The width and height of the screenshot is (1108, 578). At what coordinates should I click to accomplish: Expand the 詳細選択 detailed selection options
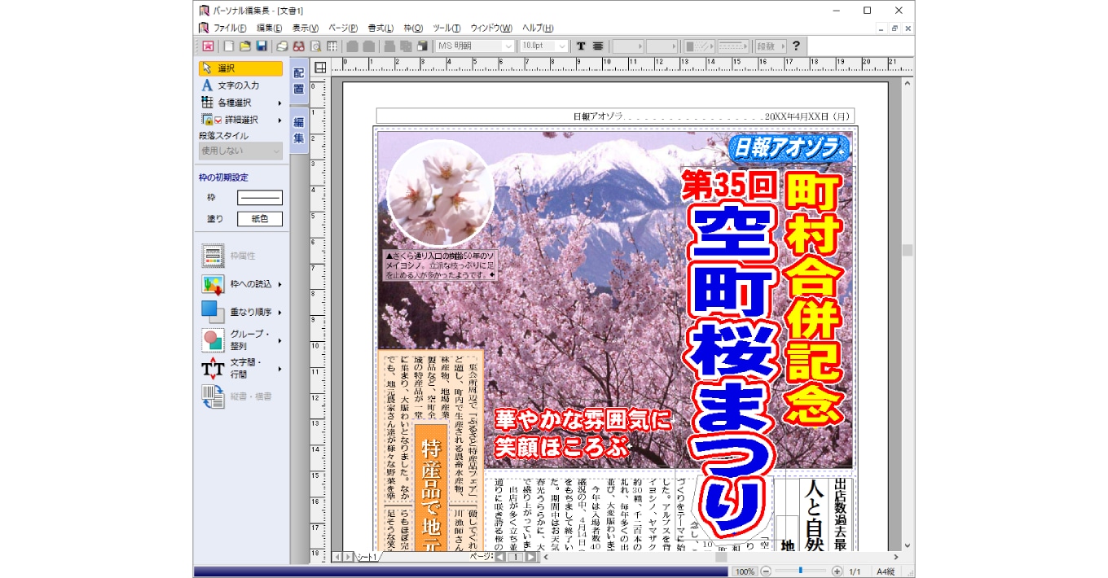click(x=236, y=119)
